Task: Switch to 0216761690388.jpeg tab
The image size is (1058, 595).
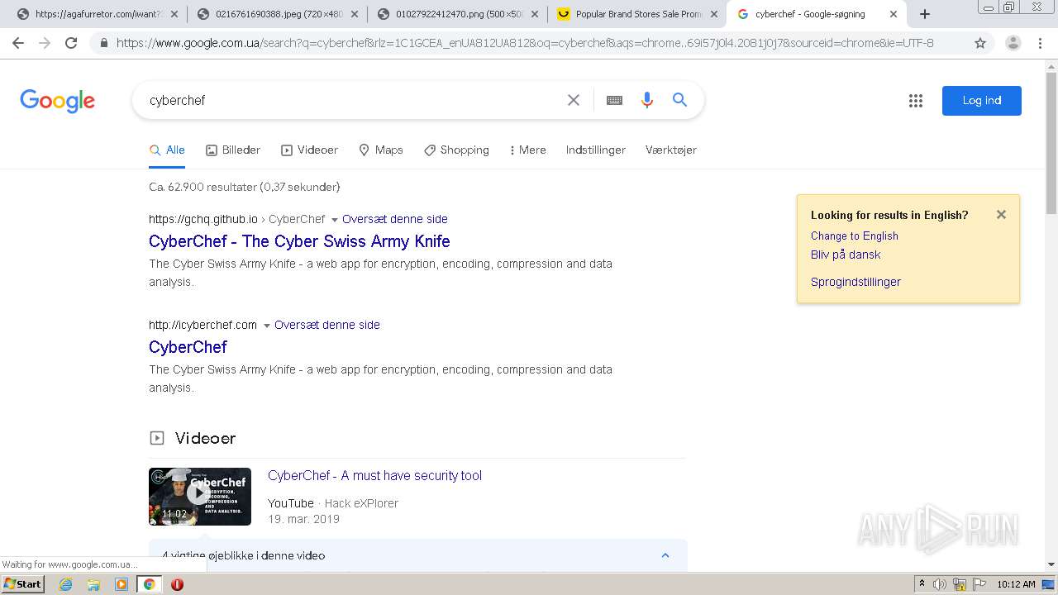Action: point(277,14)
